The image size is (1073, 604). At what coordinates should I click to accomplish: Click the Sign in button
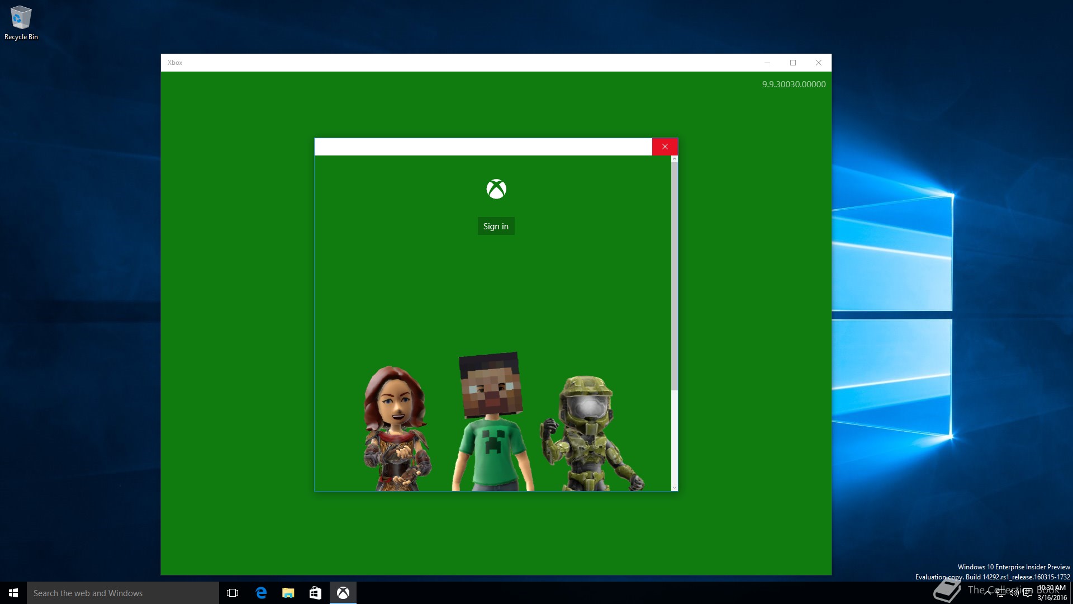[x=496, y=226]
